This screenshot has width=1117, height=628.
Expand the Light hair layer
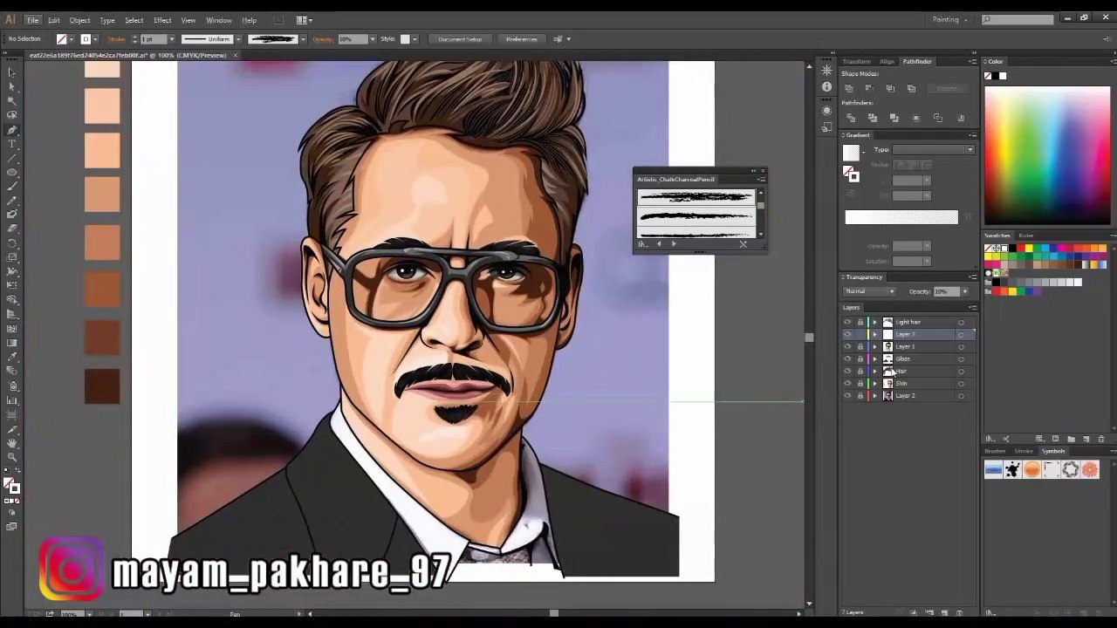coord(875,322)
